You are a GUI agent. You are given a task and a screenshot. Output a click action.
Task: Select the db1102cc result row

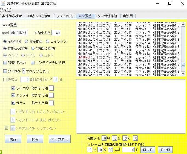pyautogui.click(x=129, y=47)
